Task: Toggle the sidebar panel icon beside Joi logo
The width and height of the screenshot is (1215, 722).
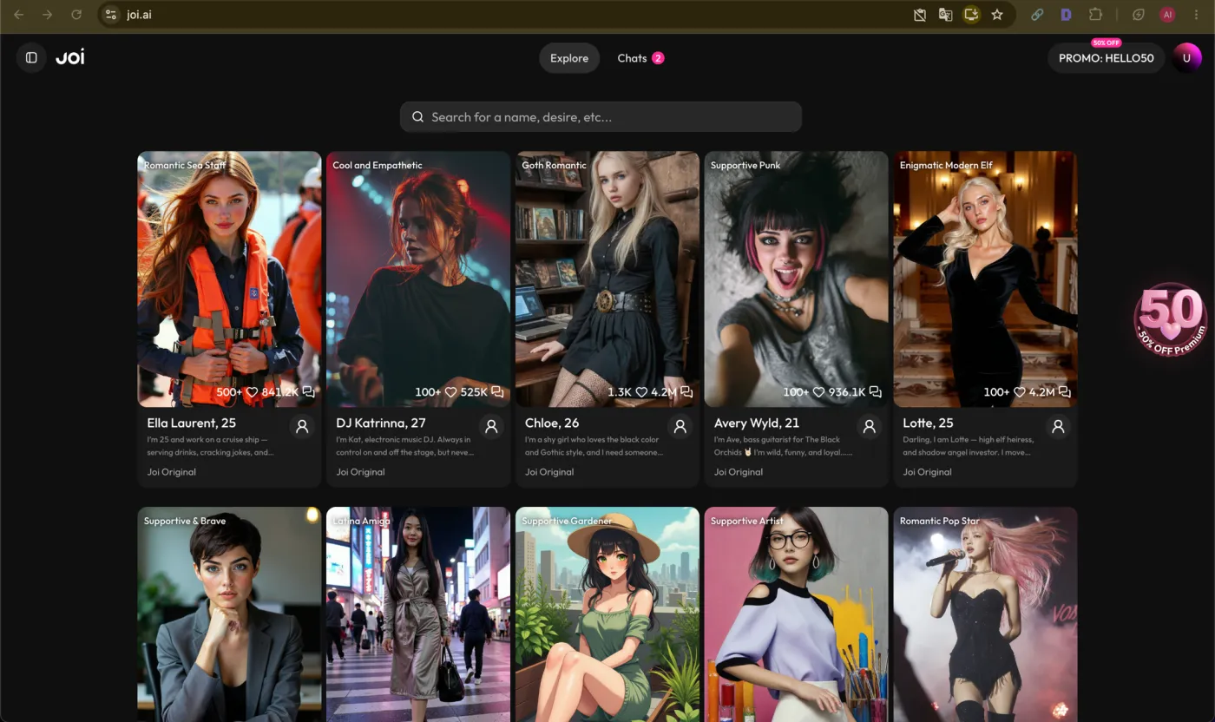Action: click(31, 58)
